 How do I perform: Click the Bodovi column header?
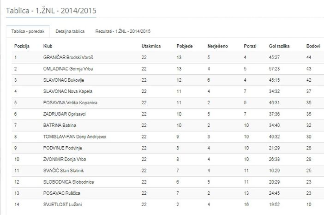click(x=313, y=46)
